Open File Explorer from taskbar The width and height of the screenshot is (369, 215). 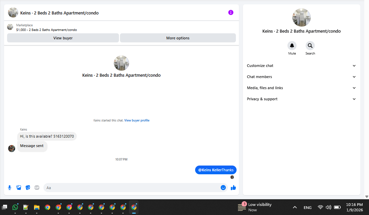(x=37, y=207)
